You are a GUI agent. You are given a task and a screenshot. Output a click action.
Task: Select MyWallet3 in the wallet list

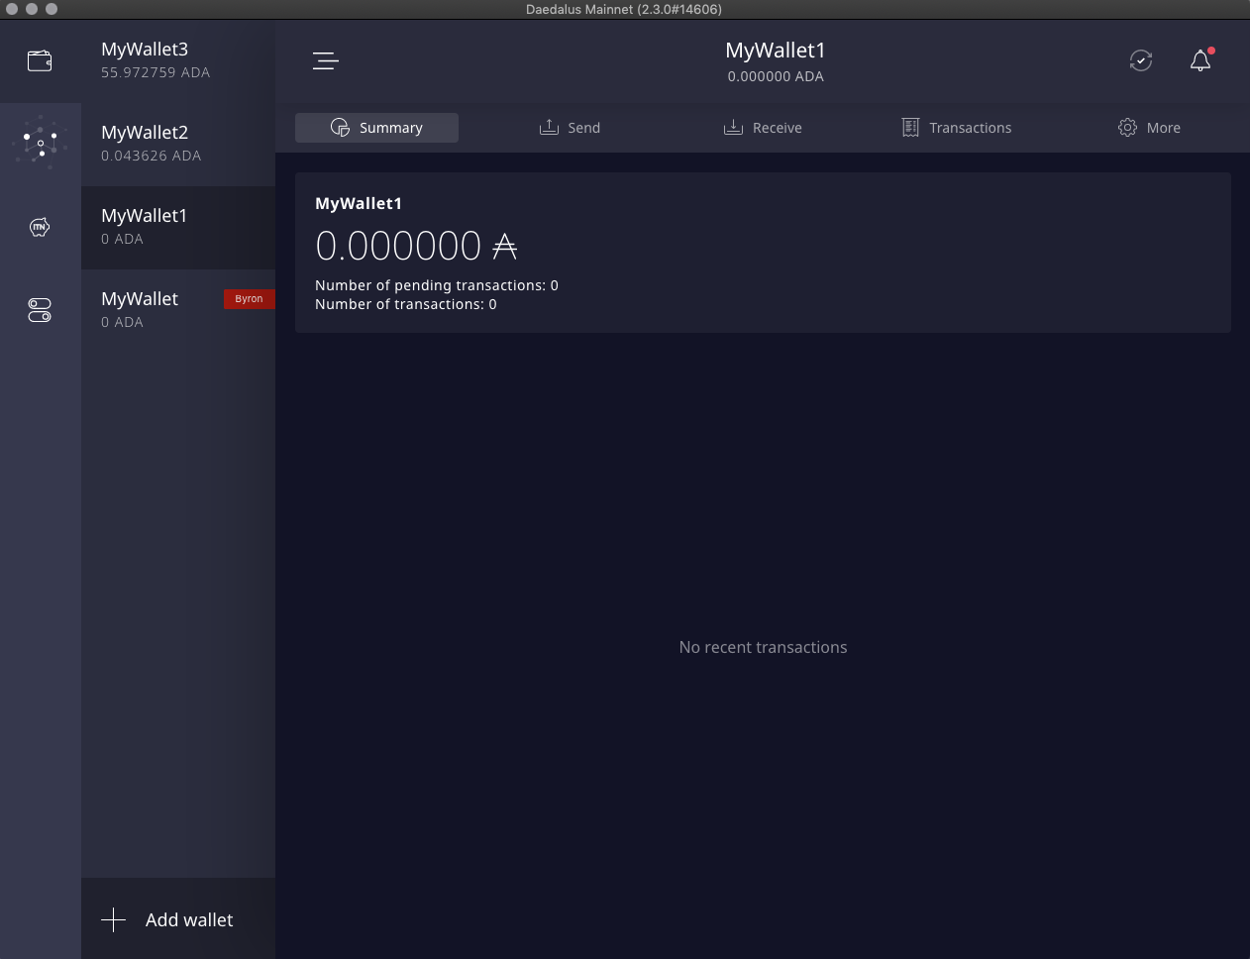[178, 60]
